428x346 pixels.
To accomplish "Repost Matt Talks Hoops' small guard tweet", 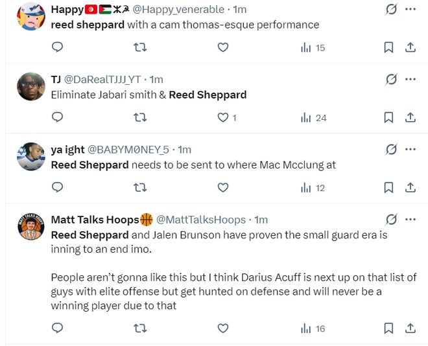I will coord(139,329).
